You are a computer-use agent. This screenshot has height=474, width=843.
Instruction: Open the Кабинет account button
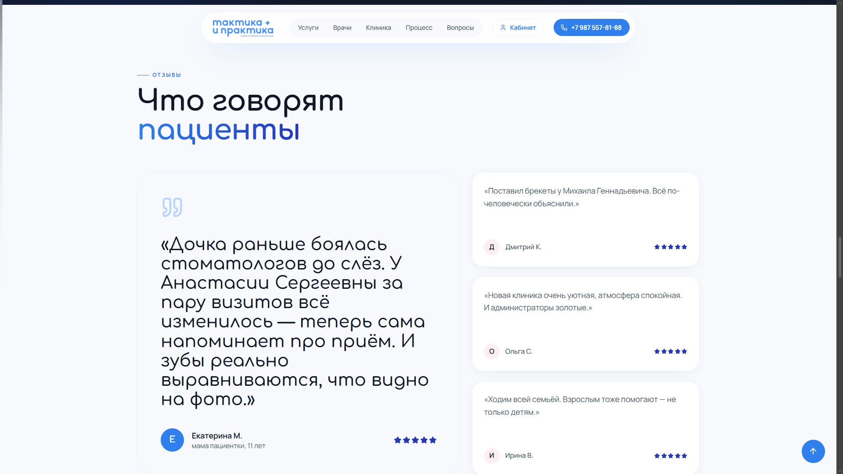(x=518, y=28)
